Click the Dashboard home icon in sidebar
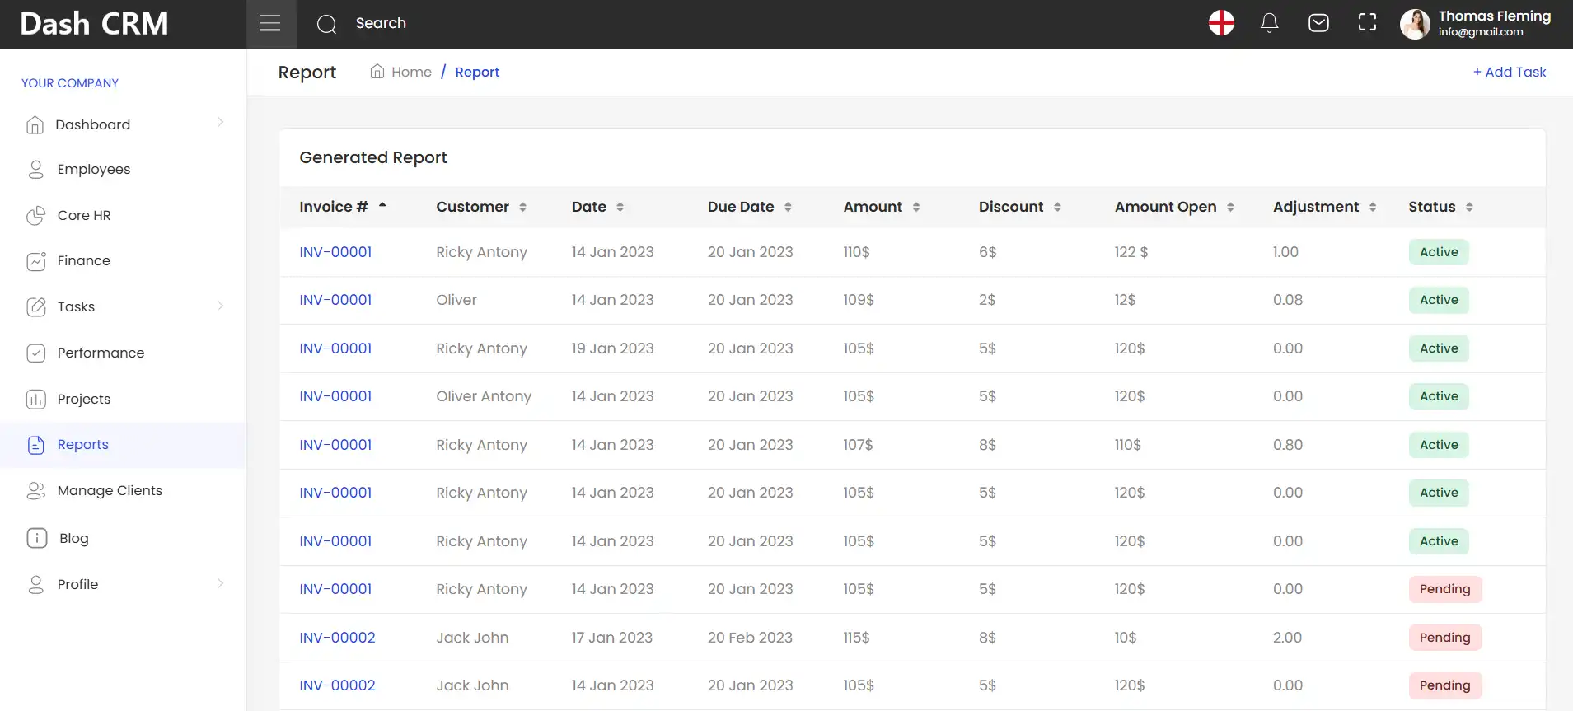The image size is (1573, 711). click(35, 124)
